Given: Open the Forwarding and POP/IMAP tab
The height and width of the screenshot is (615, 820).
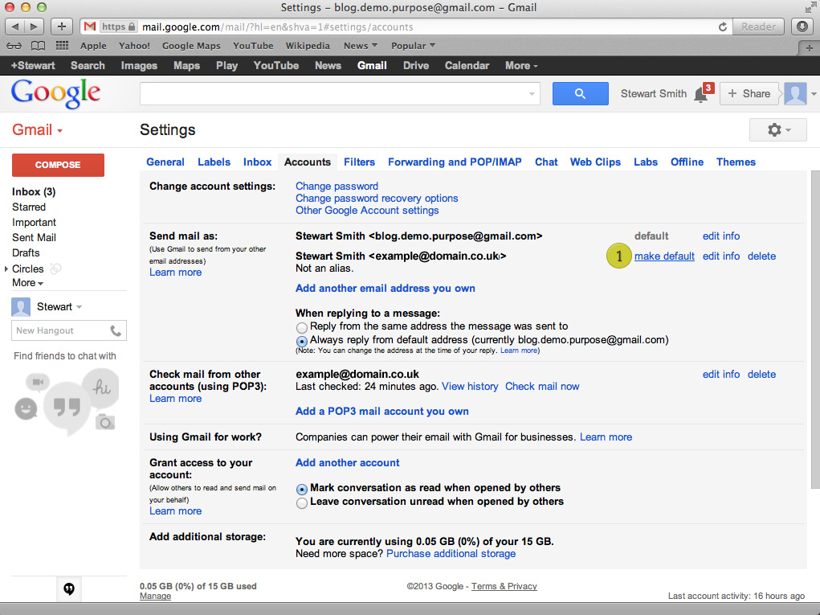Looking at the screenshot, I should 455,162.
